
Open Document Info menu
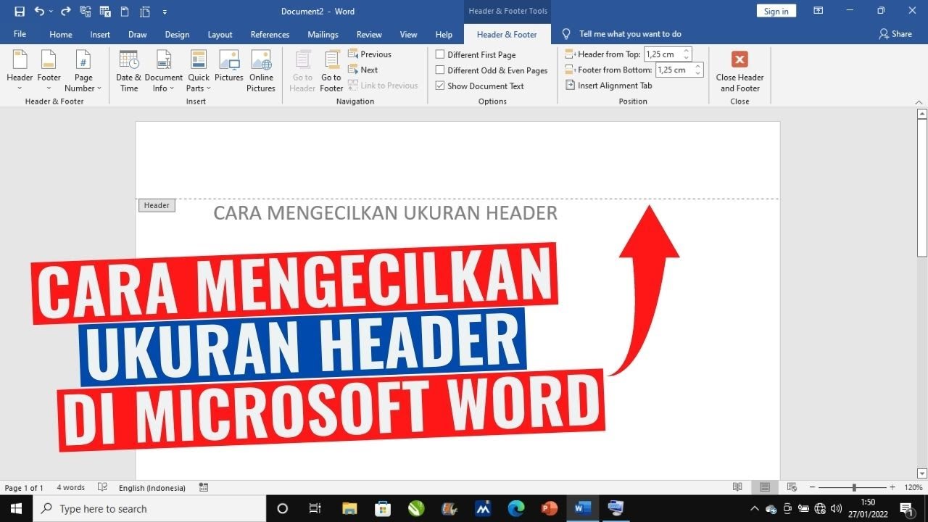(164, 71)
